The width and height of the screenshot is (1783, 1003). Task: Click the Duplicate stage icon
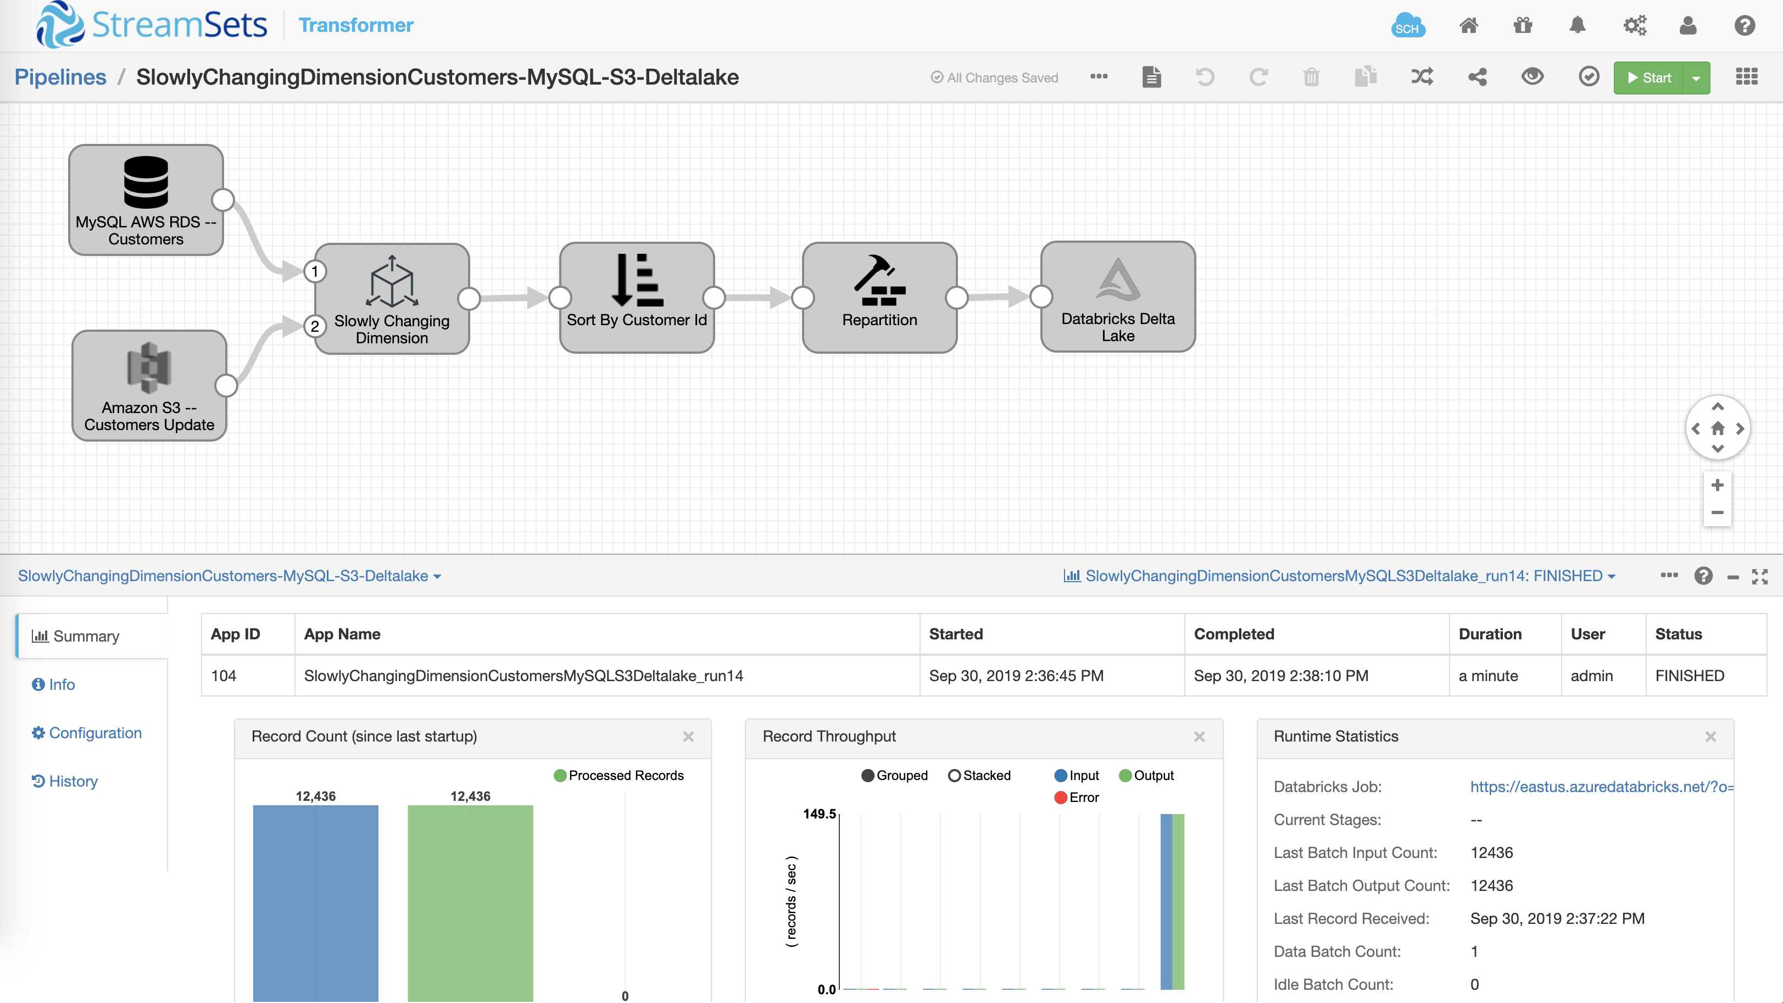[x=1366, y=77]
